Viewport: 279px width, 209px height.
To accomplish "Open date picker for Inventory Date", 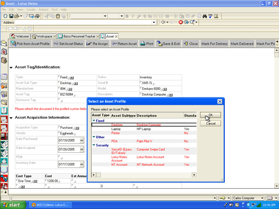I will [82, 164].
